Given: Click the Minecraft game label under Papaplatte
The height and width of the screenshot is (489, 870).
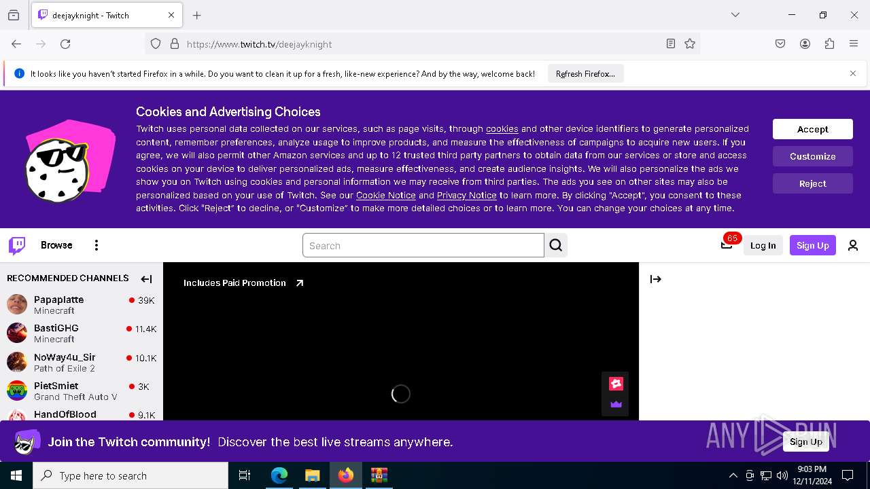Looking at the screenshot, I should pyautogui.click(x=54, y=311).
